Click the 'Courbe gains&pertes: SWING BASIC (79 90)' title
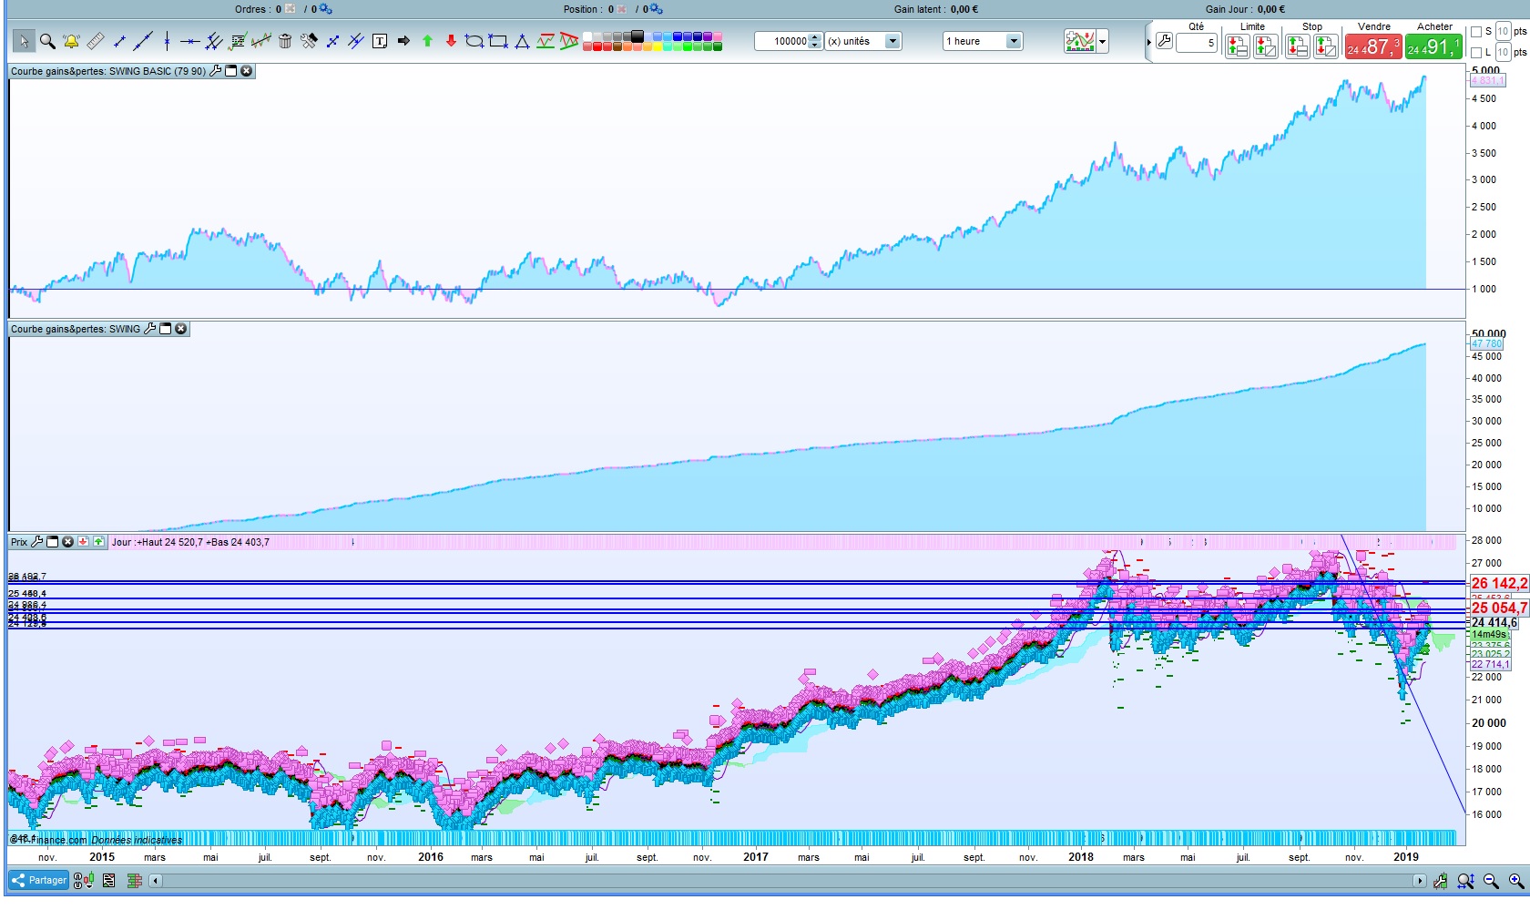This screenshot has height=920, width=1530. click(x=108, y=71)
